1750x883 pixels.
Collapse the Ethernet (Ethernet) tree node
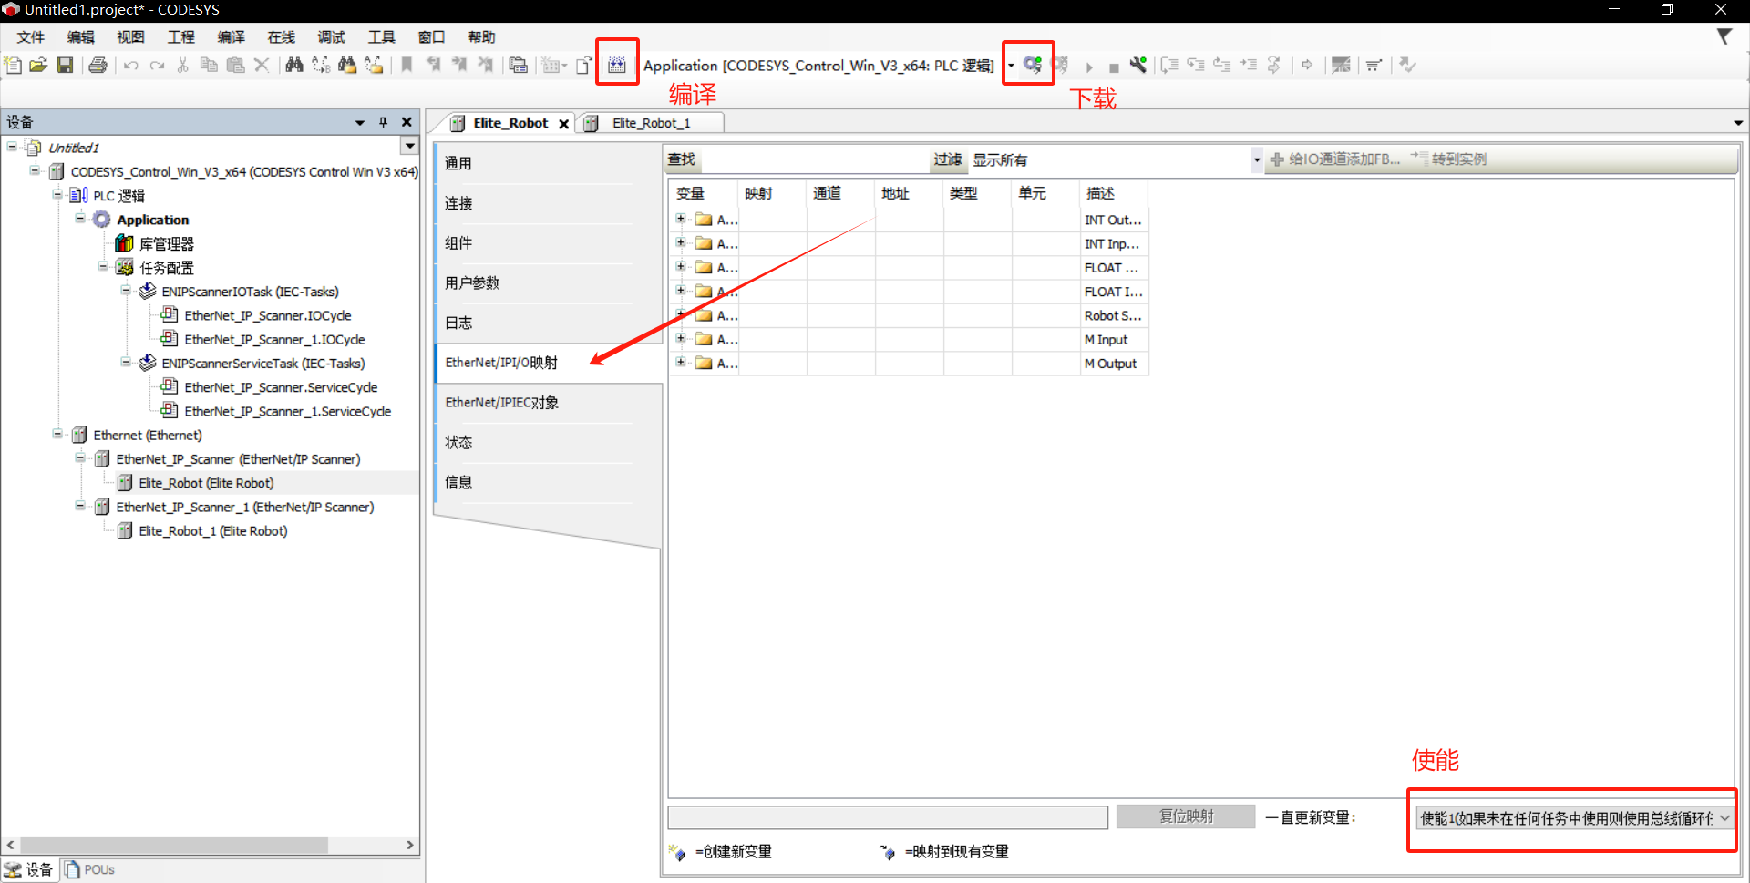[57, 435]
